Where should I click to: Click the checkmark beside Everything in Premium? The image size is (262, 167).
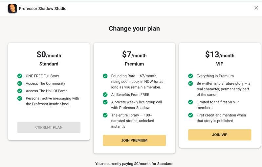190,76
